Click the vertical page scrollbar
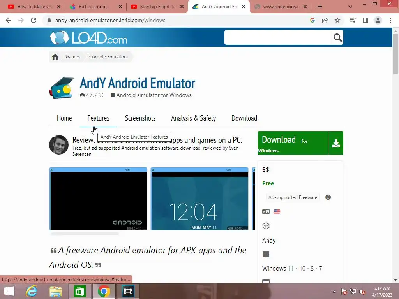399x299 pixels. click(x=396, y=54)
